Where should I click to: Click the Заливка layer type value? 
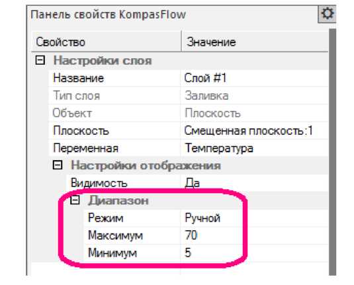coord(206,96)
